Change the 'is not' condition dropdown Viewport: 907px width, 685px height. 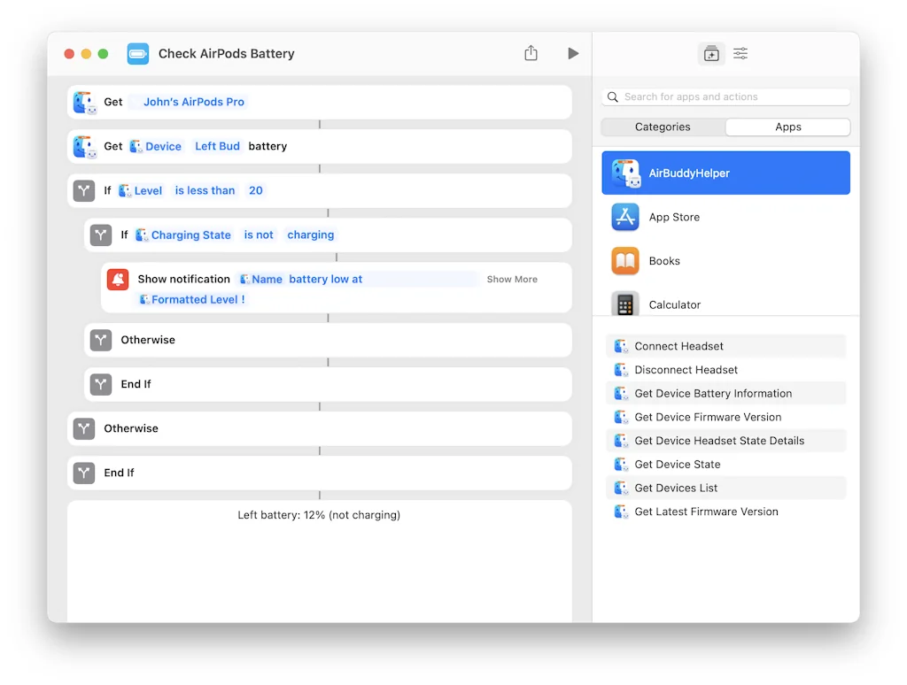tap(259, 235)
